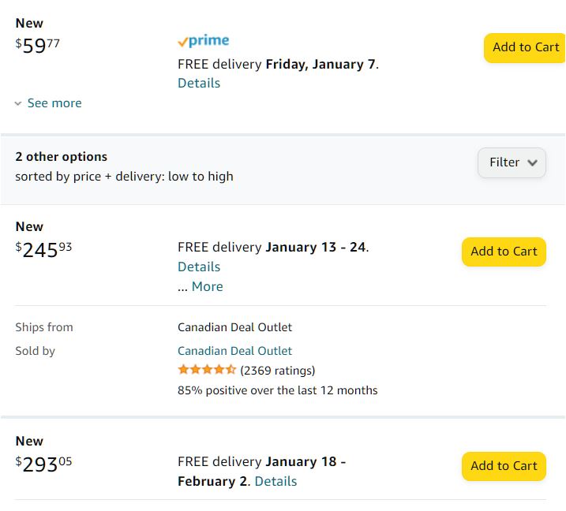Click the More link under delivery info
Viewport: 566px width, 511px height.
click(207, 286)
